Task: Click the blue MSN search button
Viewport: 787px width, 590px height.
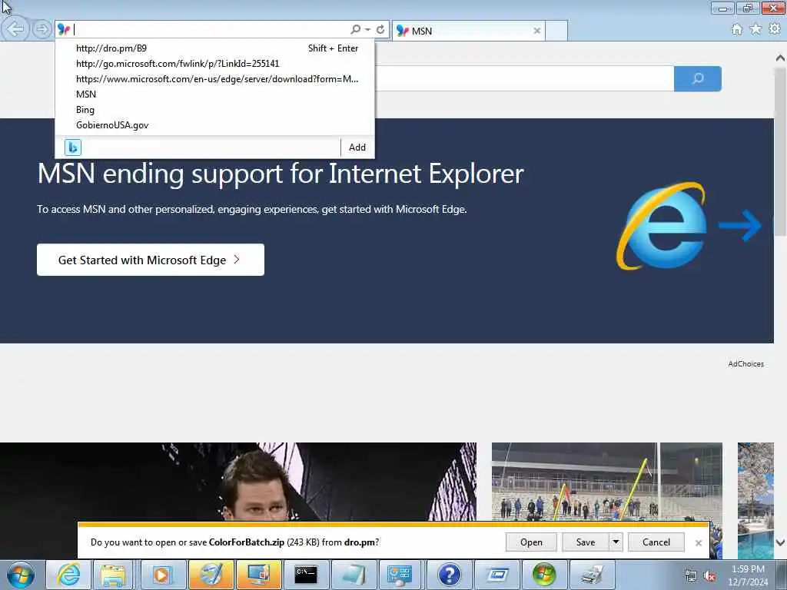Action: point(698,79)
